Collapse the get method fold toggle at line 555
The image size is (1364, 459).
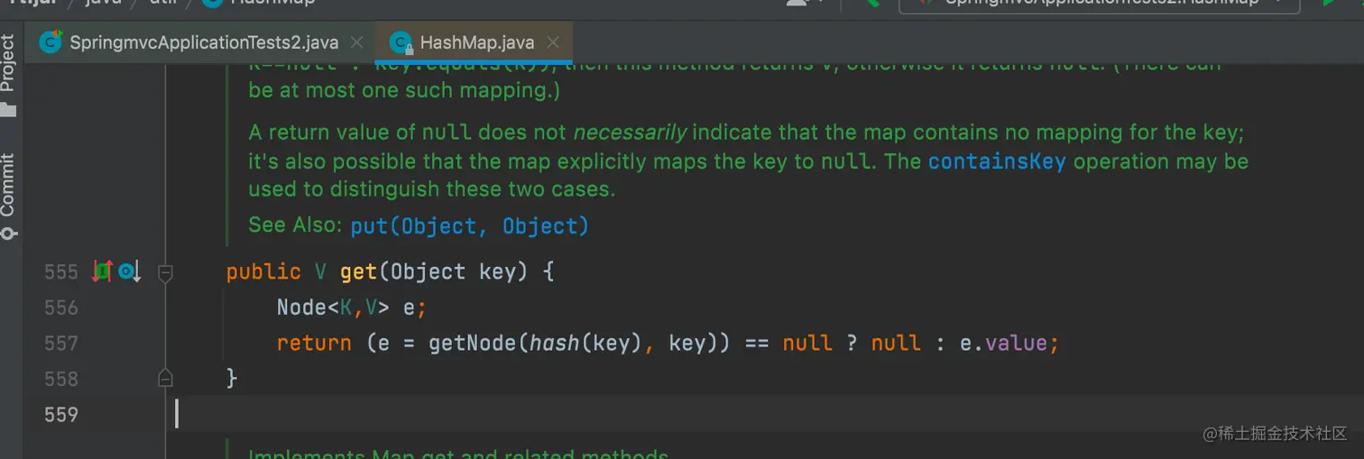coord(165,271)
